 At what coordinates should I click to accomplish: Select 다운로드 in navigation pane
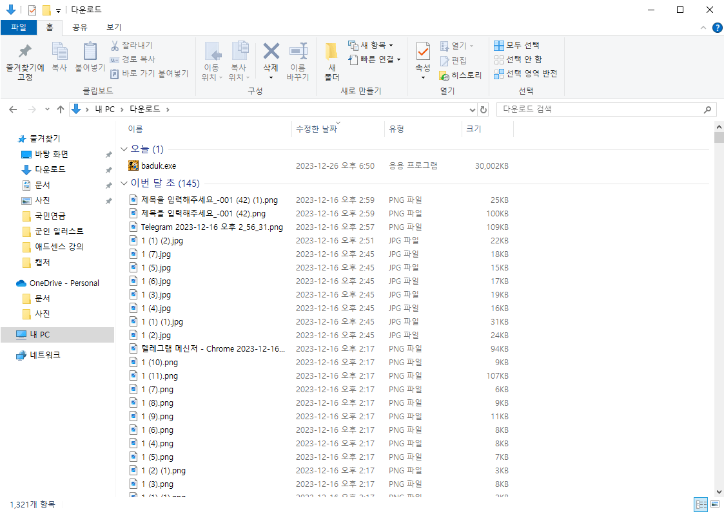click(x=50, y=169)
